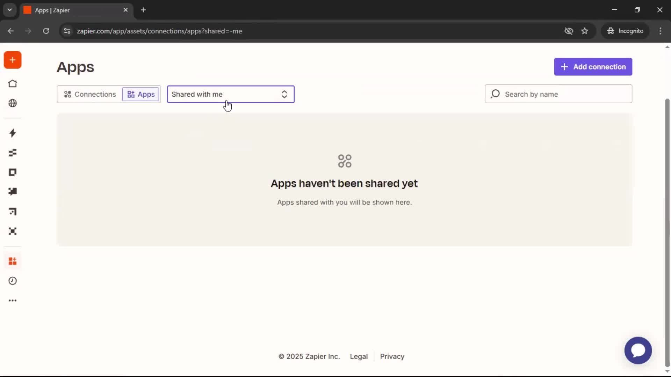Open the Interfaces icon in sidebar
The height and width of the screenshot is (377, 671).
tap(13, 172)
